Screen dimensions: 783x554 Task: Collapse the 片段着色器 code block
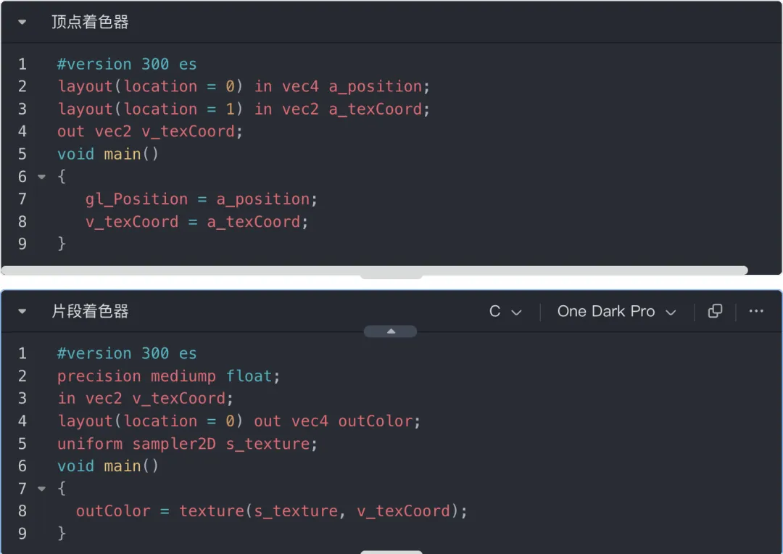tap(22, 312)
